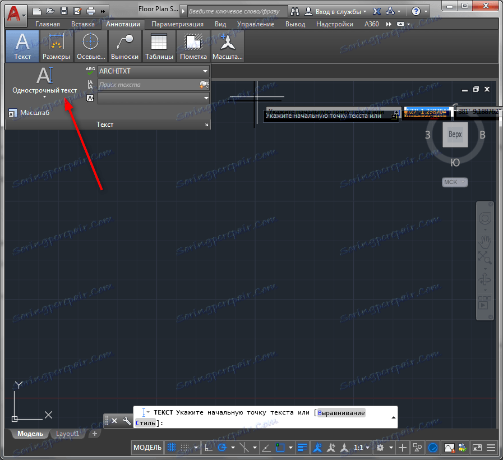Select the Pan hand tool in navigation bar
This screenshot has height=460, width=503.
(x=484, y=242)
